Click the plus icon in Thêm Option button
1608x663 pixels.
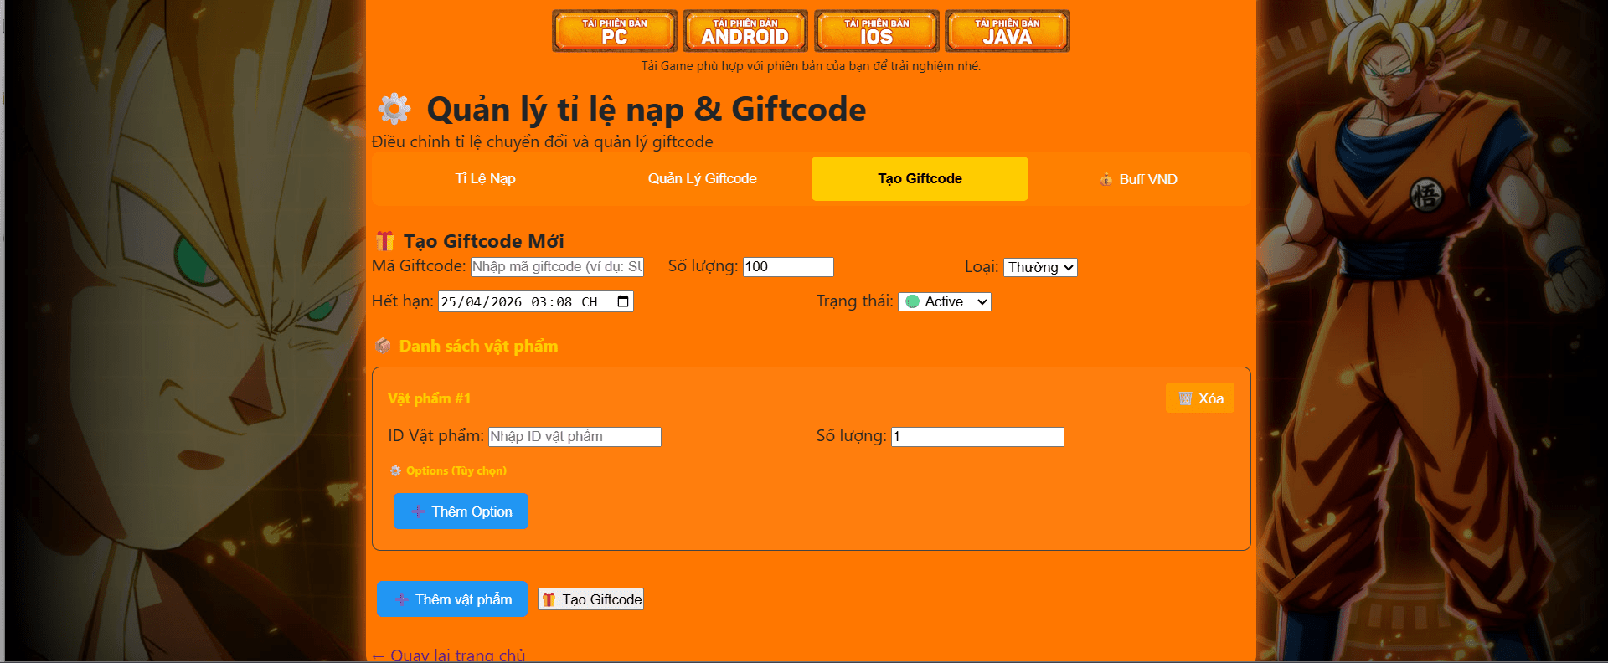click(x=418, y=511)
